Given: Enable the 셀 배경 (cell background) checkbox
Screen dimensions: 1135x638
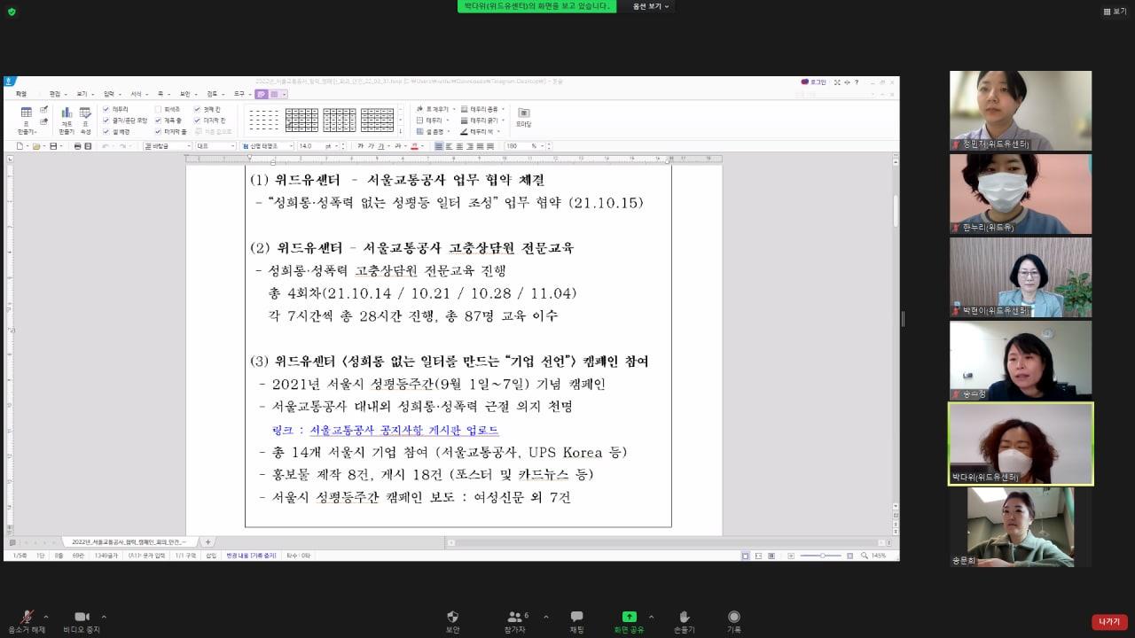Looking at the screenshot, I should pyautogui.click(x=106, y=130).
